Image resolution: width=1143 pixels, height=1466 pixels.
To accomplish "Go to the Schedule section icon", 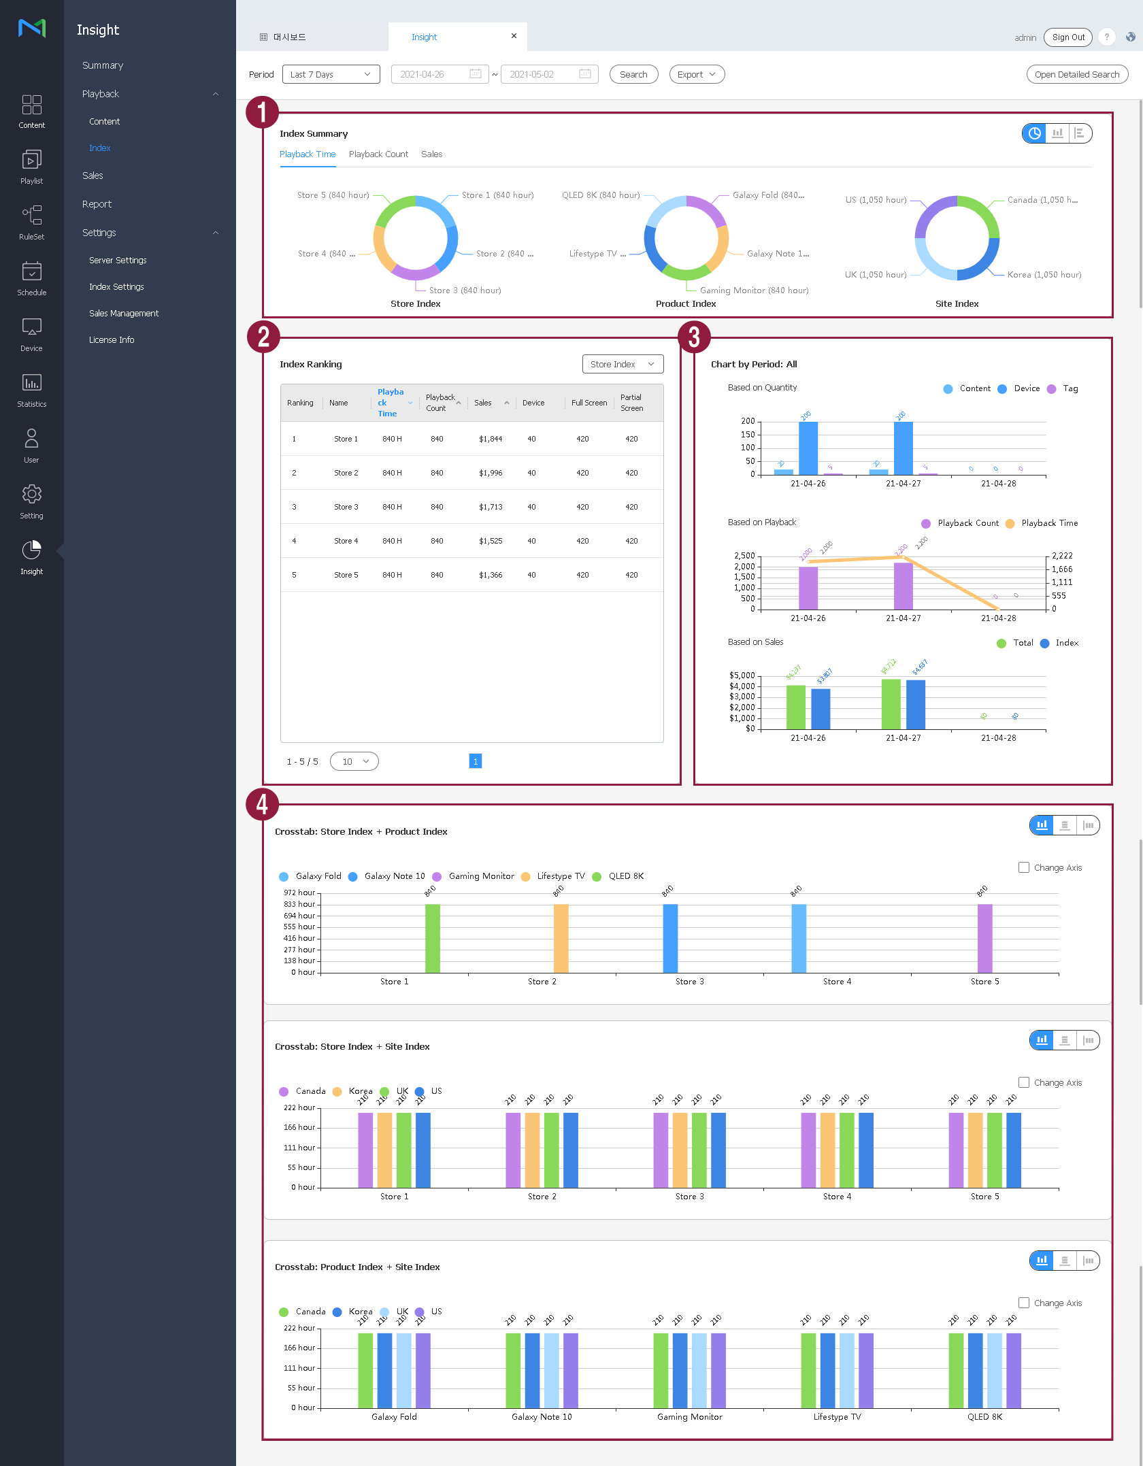I will point(31,279).
